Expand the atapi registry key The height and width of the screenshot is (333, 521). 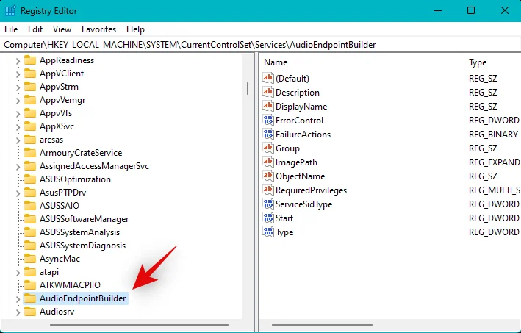click(x=18, y=272)
